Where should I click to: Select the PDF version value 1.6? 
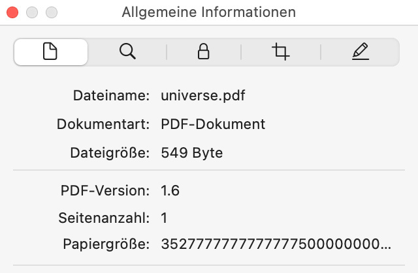click(170, 191)
